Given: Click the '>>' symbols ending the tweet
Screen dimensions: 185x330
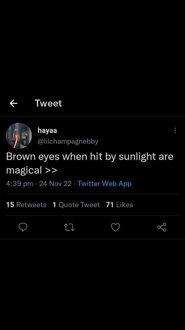Looking at the screenshot, I should (51, 170).
